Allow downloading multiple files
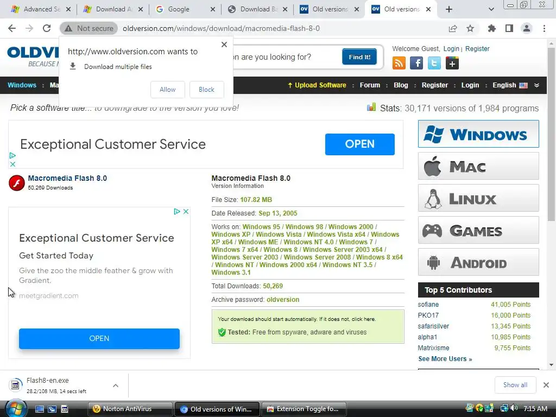Screen dimensions: 556x417 (168, 90)
